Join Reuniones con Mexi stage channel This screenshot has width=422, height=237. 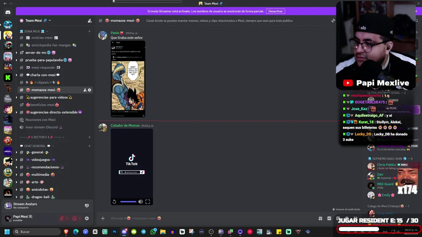pos(55,120)
